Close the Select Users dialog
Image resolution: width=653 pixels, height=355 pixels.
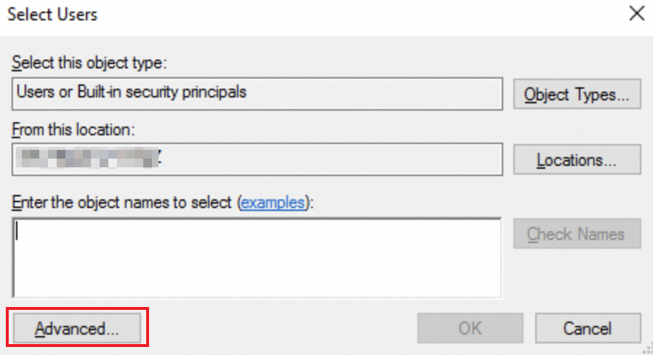pyautogui.click(x=636, y=14)
